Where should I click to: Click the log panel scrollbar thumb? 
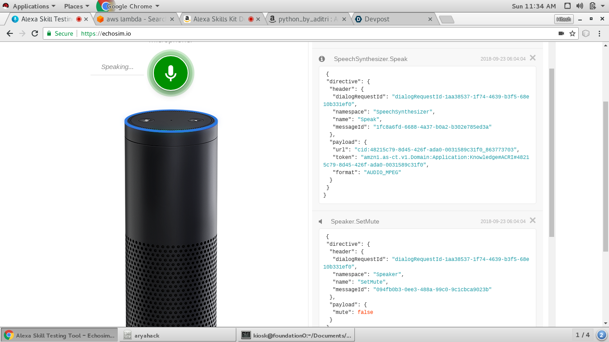(x=551, y=152)
